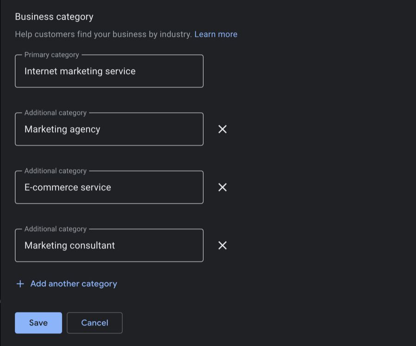
Task: Click the plus icon to add category
Action: pos(20,284)
